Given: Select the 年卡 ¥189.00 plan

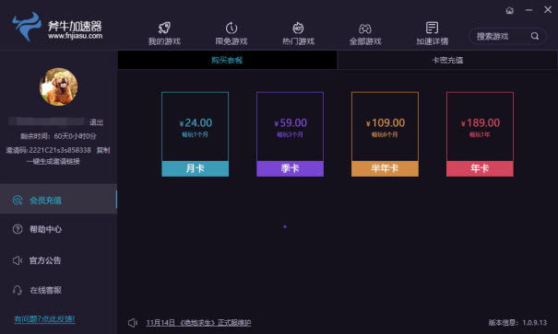Looking at the screenshot, I should click(480, 134).
